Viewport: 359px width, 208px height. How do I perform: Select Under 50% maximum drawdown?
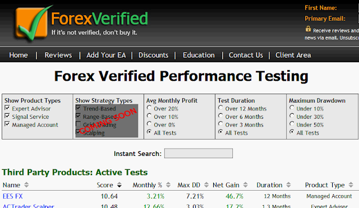[292, 123]
